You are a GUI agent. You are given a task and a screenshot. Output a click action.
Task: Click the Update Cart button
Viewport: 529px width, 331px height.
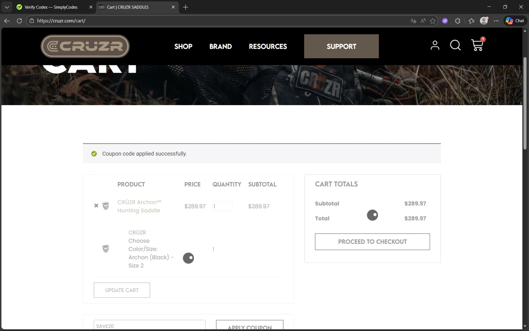coord(122,290)
